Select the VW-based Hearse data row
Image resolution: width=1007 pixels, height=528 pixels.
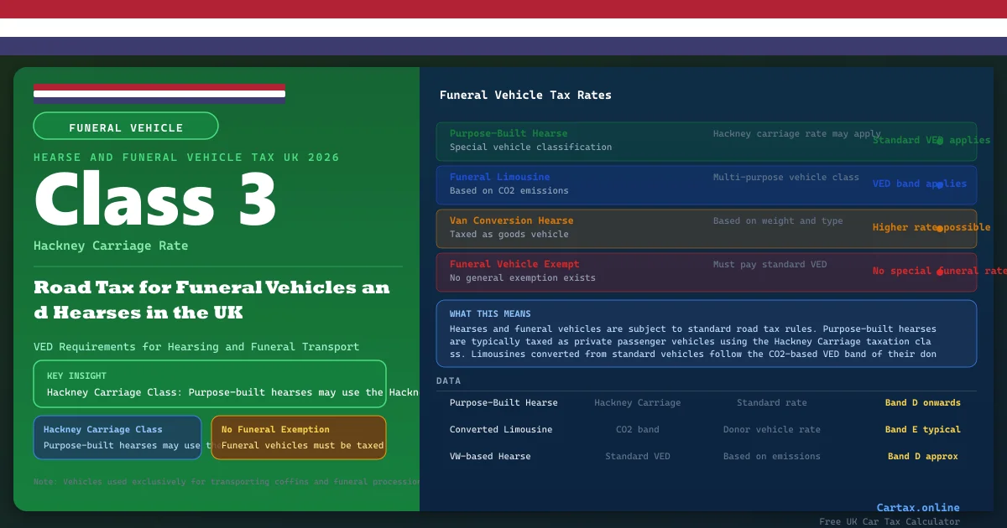click(x=705, y=456)
